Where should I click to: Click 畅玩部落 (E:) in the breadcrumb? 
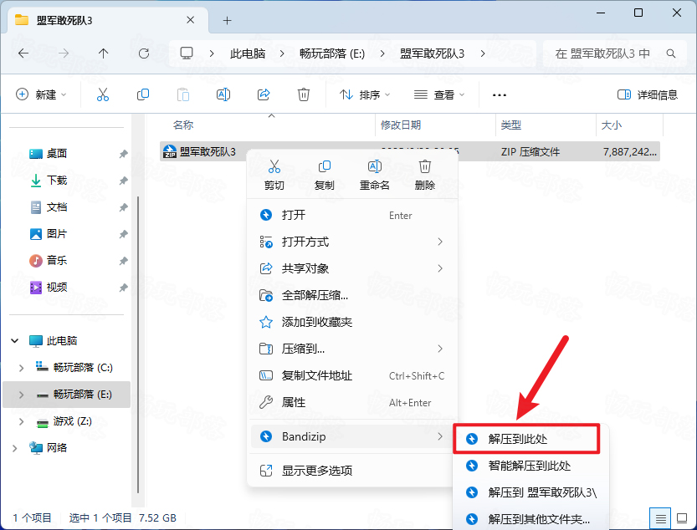[x=332, y=54]
